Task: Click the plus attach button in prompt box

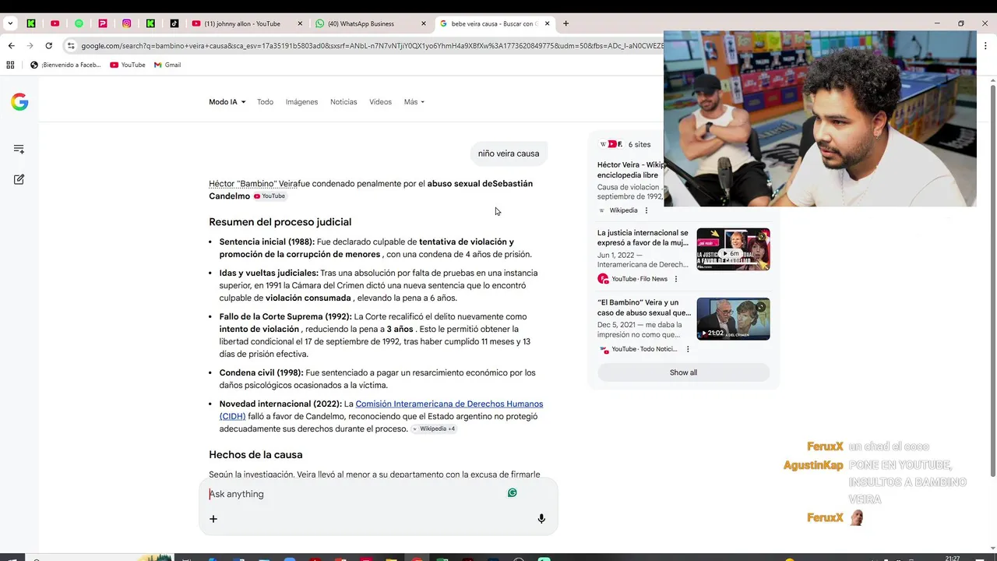Action: [213, 519]
